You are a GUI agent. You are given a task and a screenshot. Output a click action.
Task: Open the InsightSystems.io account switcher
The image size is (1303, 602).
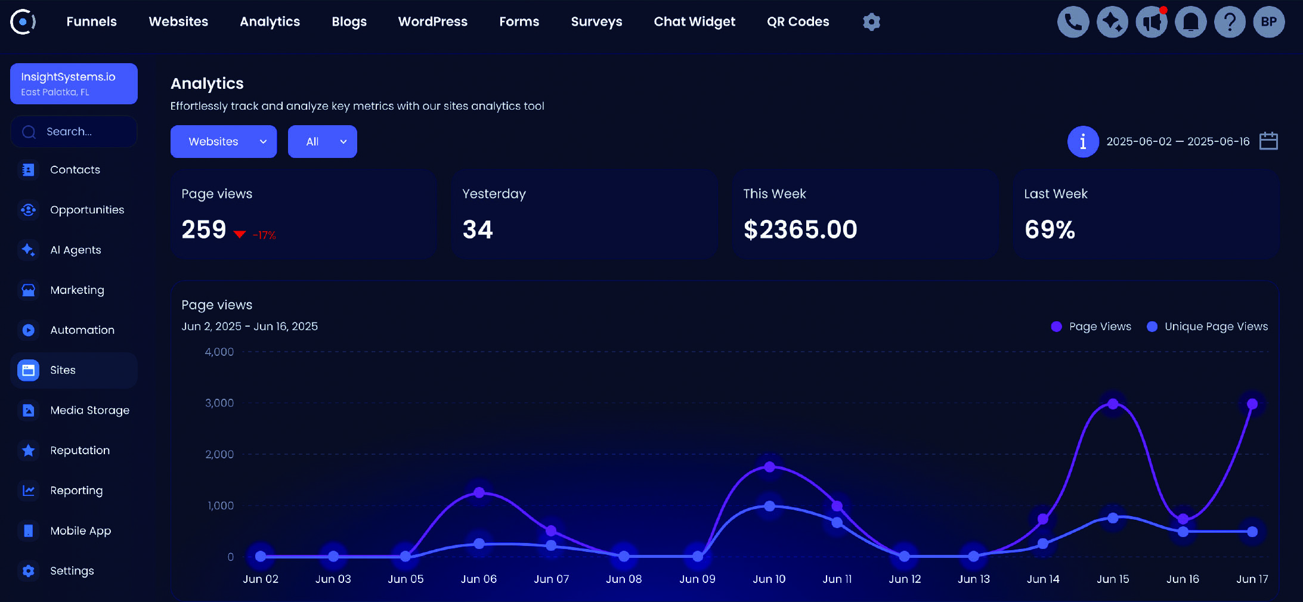74,83
